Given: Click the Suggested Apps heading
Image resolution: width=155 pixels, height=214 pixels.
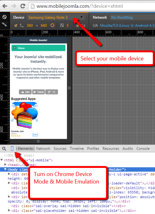Looking at the screenshot, I should [x=23, y=99].
